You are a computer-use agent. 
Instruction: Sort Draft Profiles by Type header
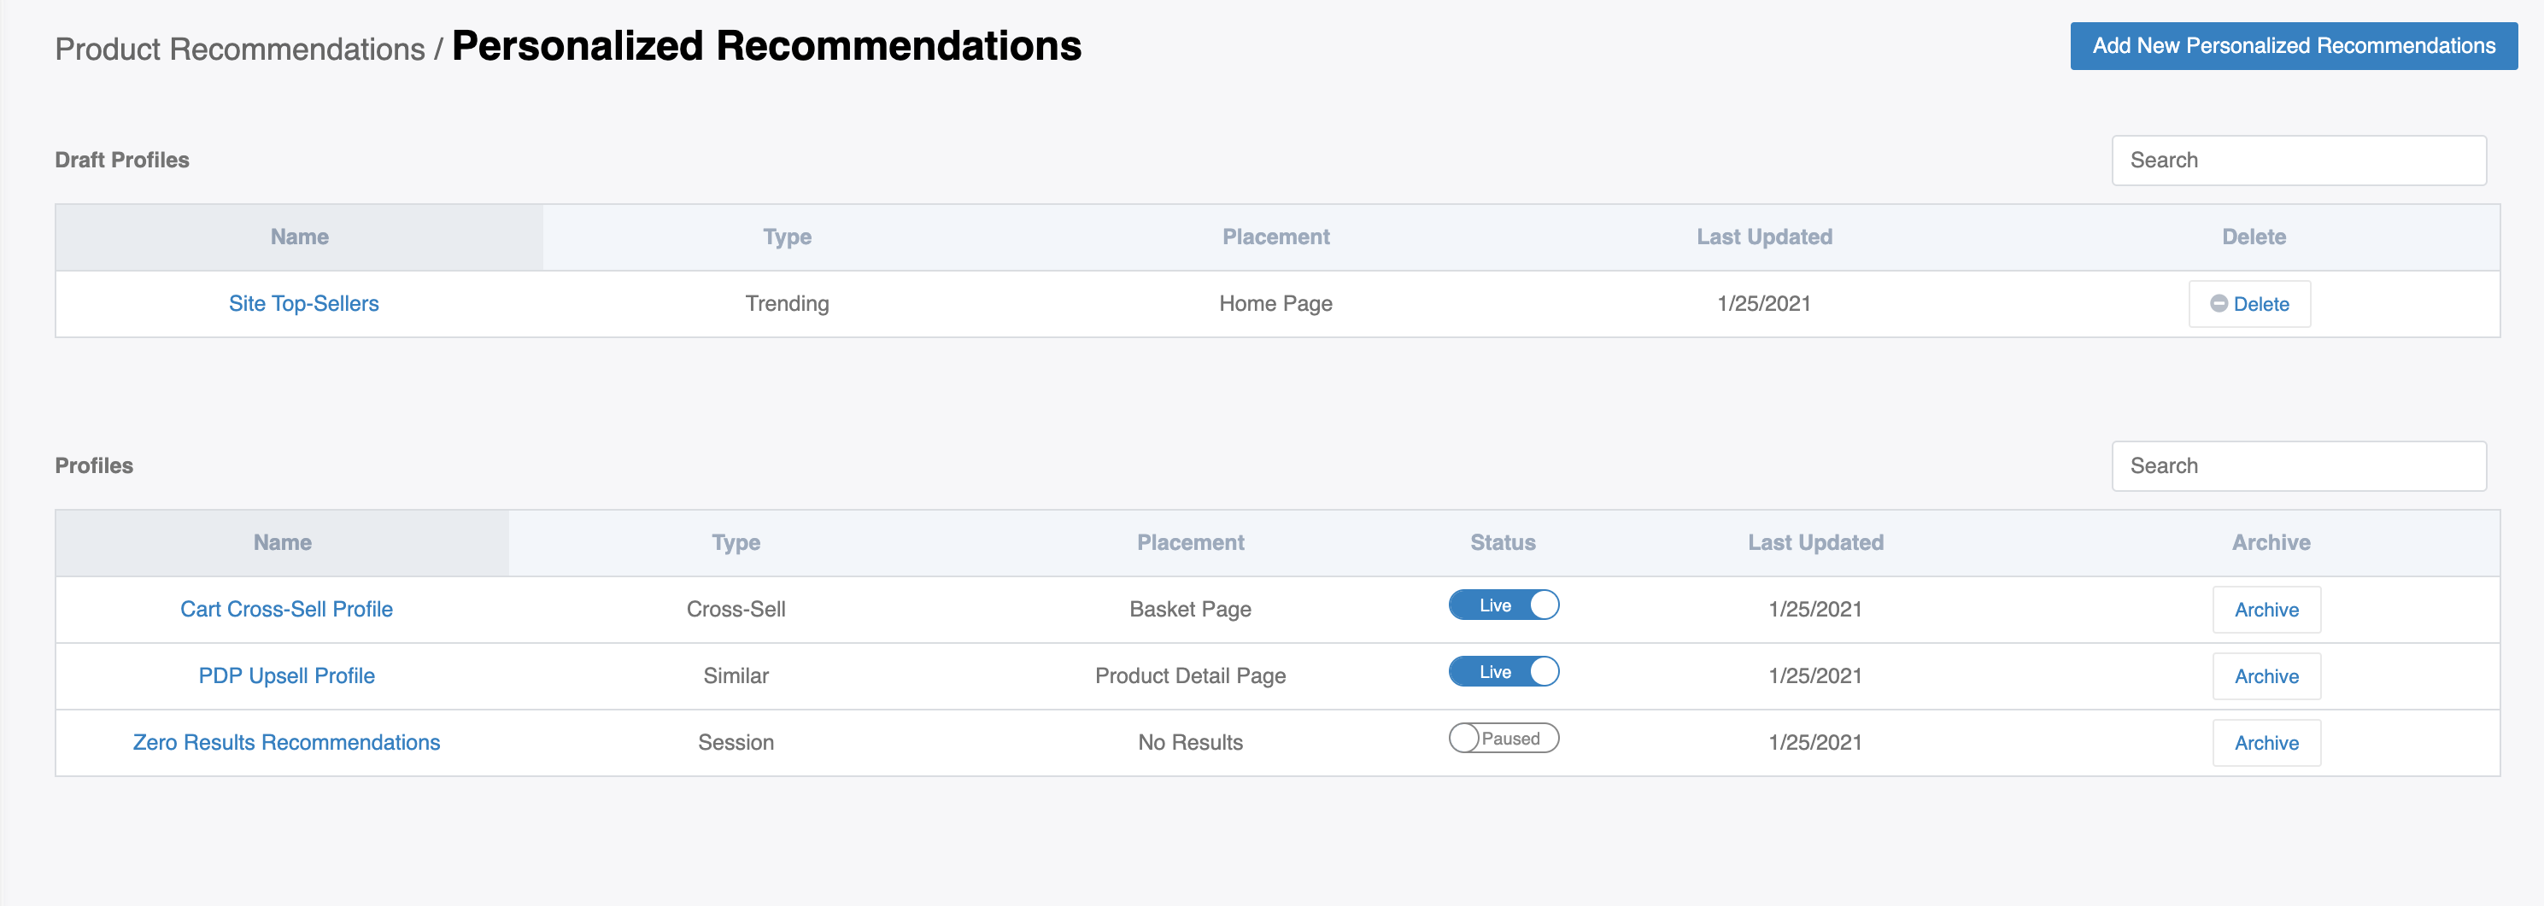tap(787, 237)
